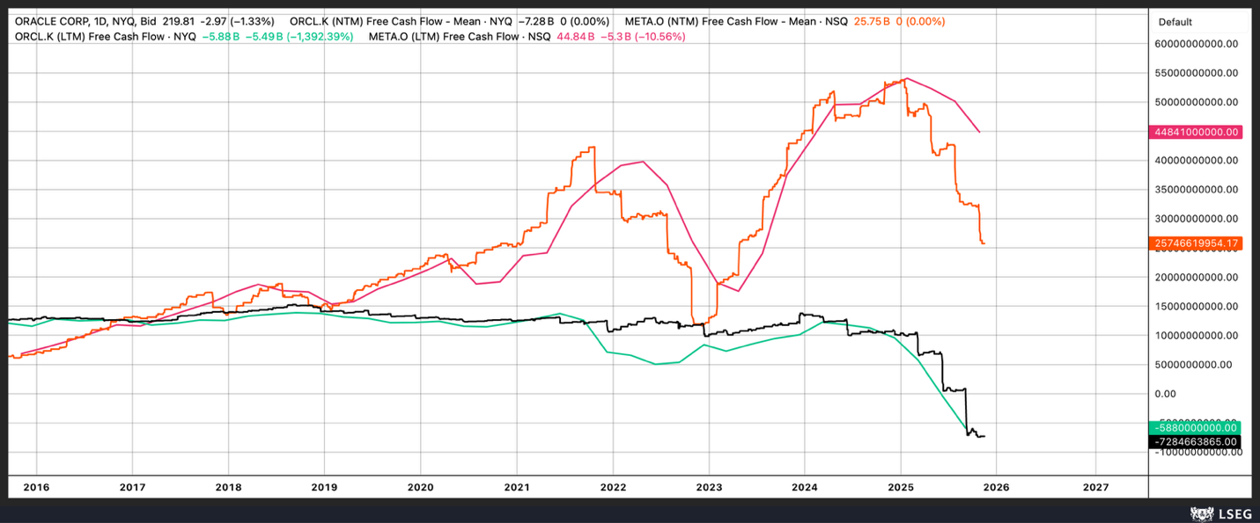Click the green -5880000000.00 value tag
Image resolution: width=1260 pixels, height=523 pixels.
1194,427
